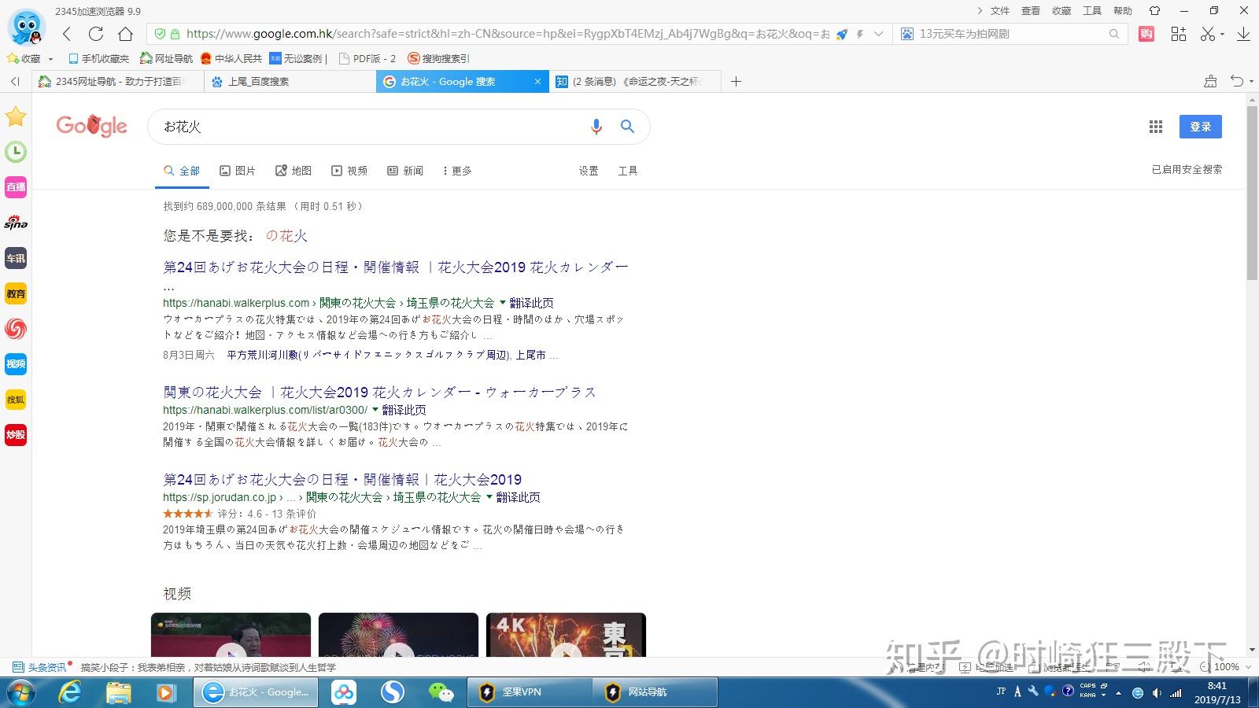Expand the jorudan result URL dropdown arrow
The width and height of the screenshot is (1259, 708).
point(489,497)
